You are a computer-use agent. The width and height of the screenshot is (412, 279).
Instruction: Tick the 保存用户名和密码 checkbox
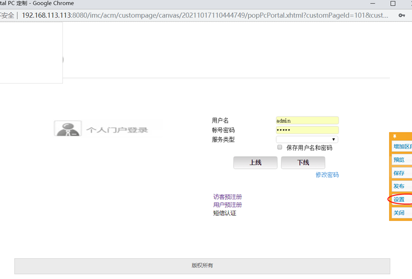tap(280, 148)
